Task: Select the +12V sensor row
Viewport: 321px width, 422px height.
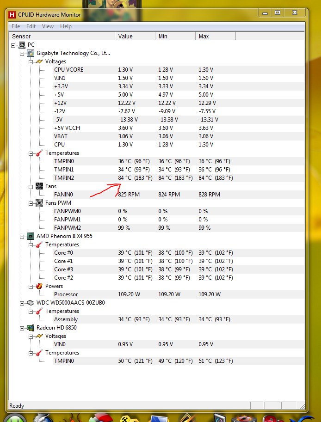Action: 179,103
